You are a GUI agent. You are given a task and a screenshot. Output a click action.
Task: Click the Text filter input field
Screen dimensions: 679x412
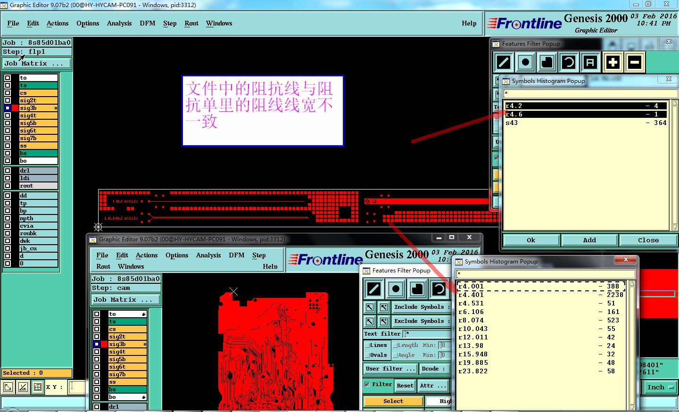[427, 334]
